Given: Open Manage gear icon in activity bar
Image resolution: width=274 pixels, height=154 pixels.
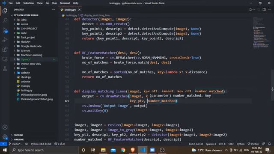Looking at the screenshot, I should pos(5,137).
